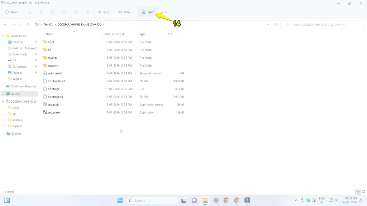The width and height of the screenshot is (367, 206).
Task: Click the Share icon in toolbar
Action: tap(76, 12)
